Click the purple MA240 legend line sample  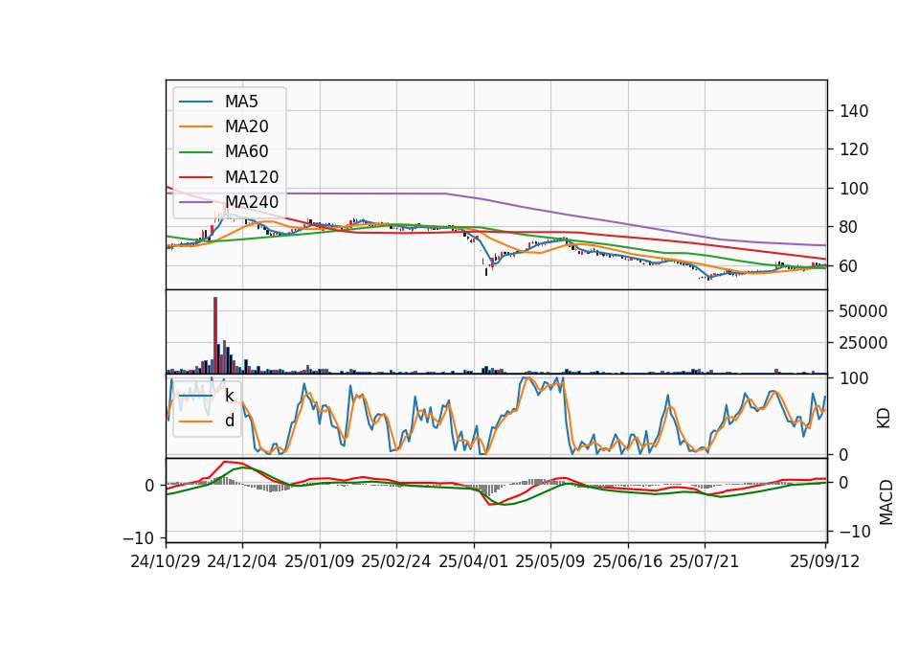[x=195, y=202]
